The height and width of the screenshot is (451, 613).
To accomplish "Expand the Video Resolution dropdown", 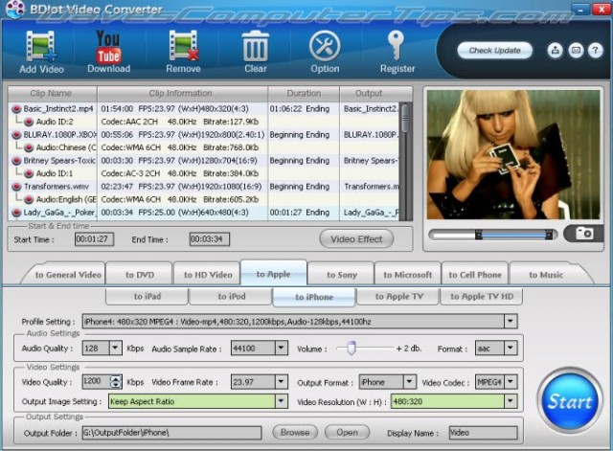I will pos(511,401).
